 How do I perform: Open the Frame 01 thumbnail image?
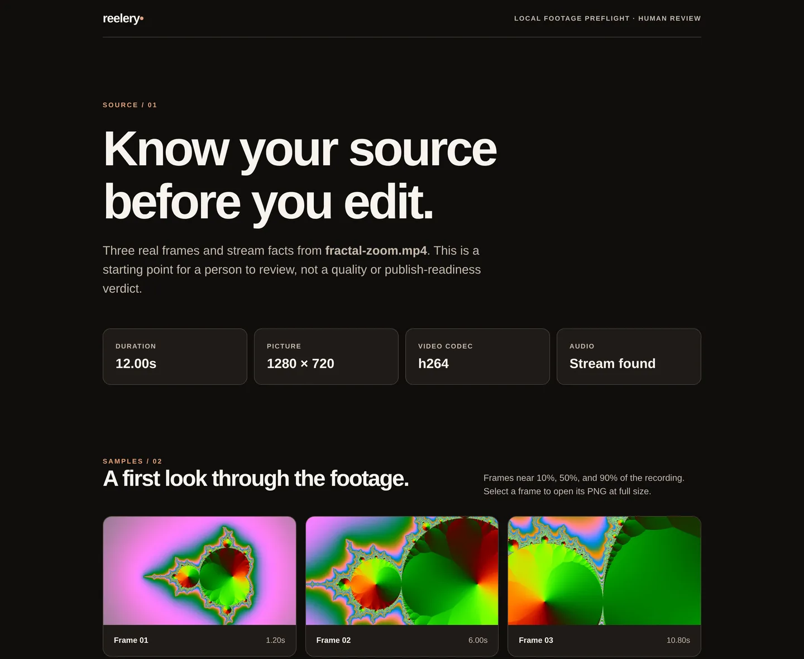click(199, 571)
